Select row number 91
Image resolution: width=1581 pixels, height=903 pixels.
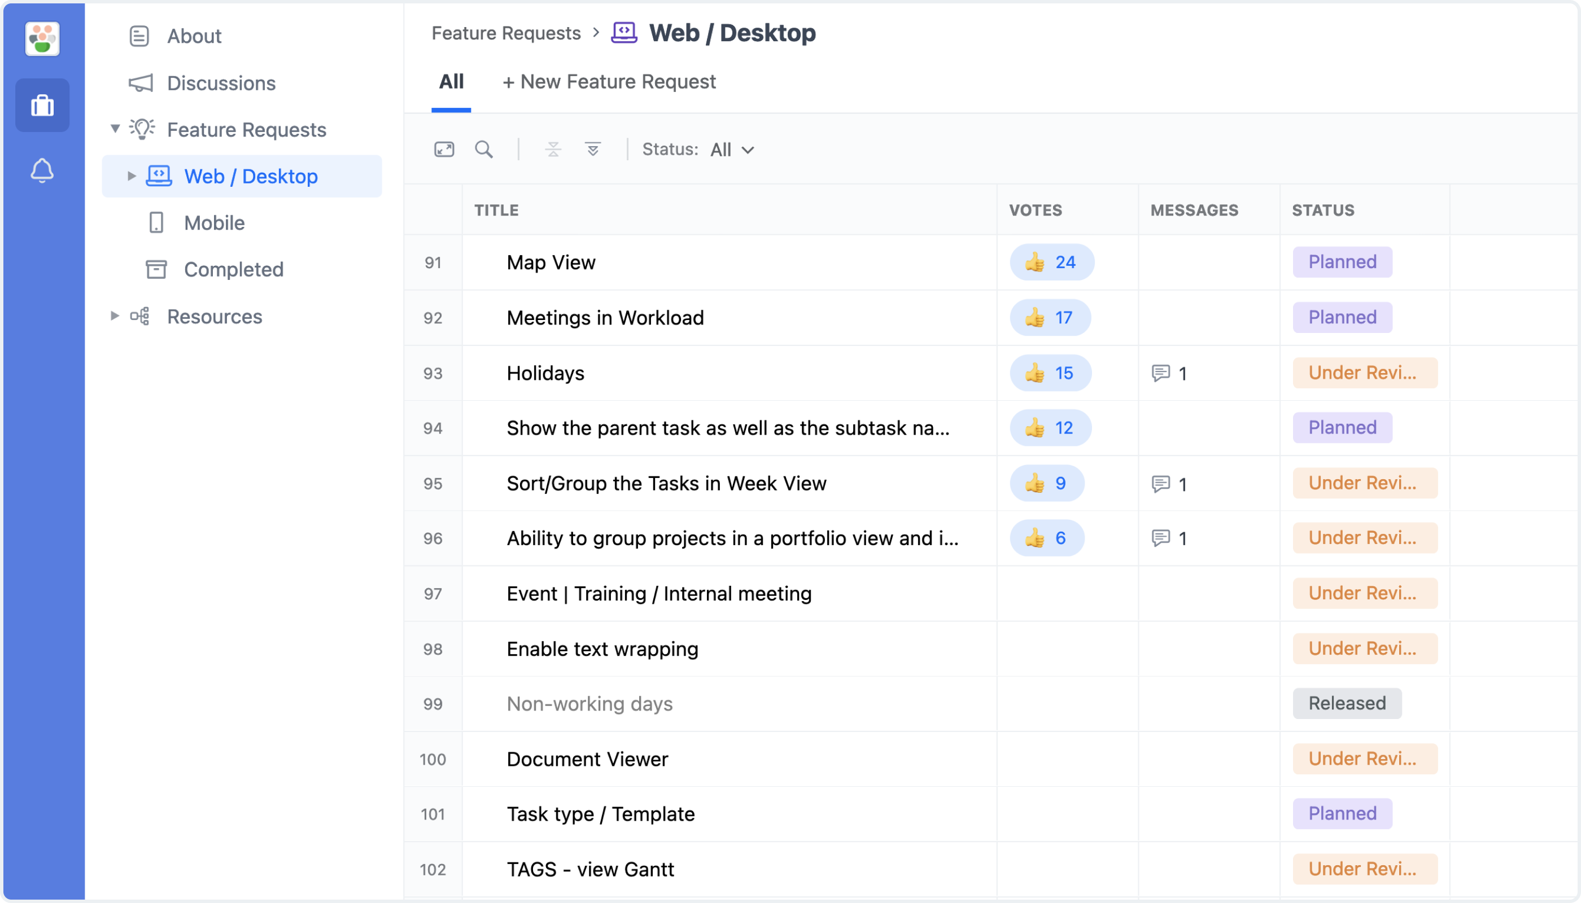(x=433, y=263)
